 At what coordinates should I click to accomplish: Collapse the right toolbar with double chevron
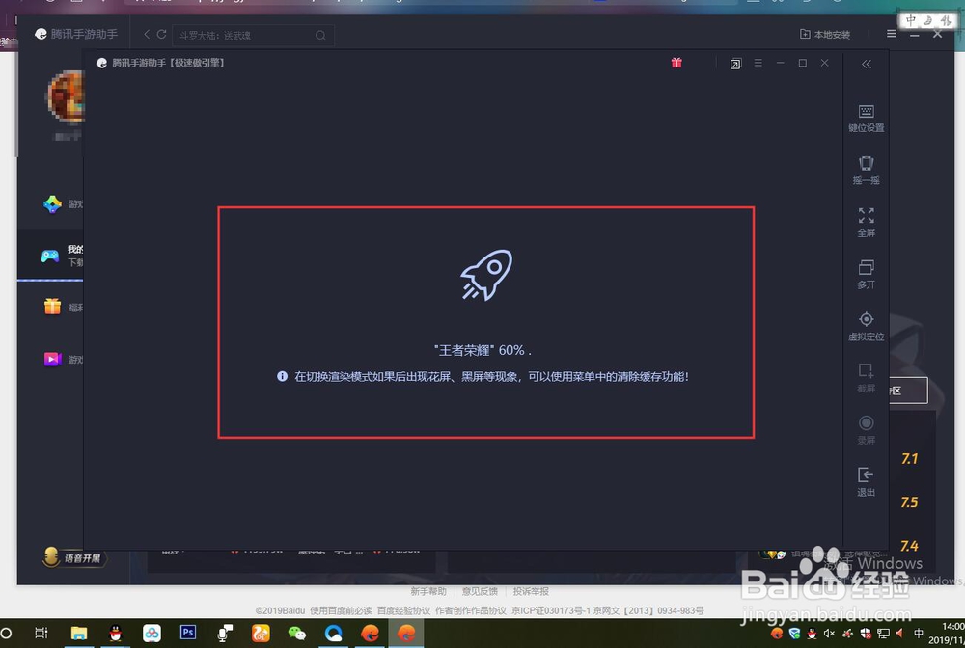866,64
